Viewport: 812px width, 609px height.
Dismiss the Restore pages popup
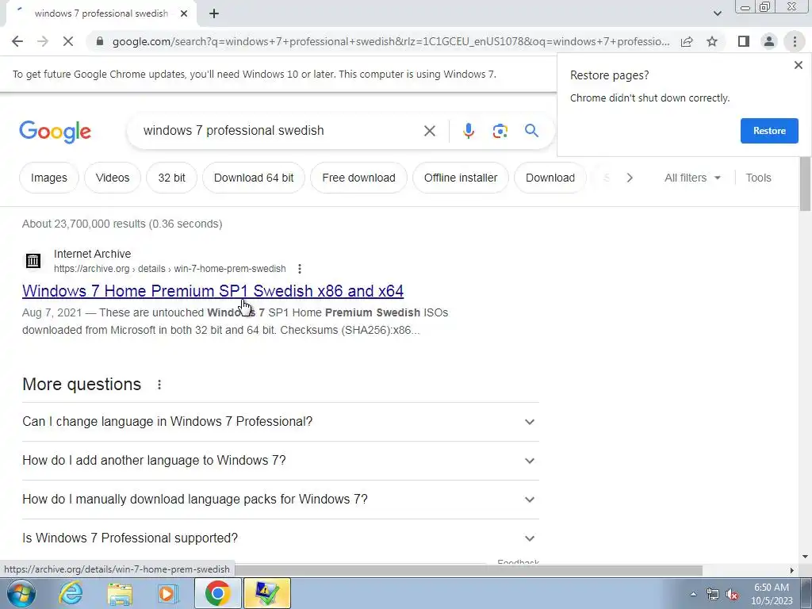pyautogui.click(x=798, y=65)
